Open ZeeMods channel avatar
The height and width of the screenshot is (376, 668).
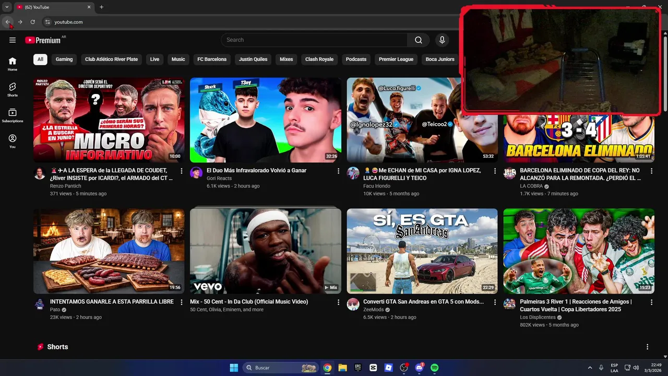tap(353, 304)
